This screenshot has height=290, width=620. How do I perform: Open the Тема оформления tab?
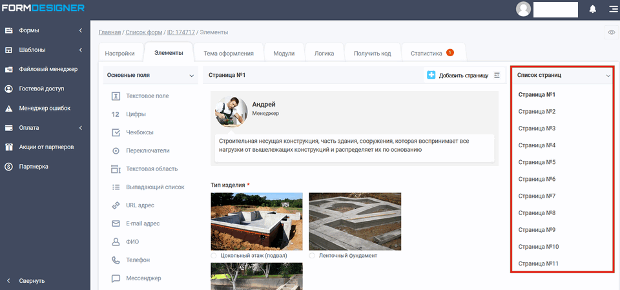[x=229, y=54]
